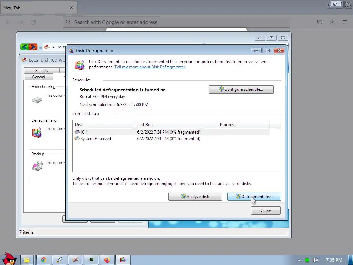Select the New Tab browser tab
Screen dimensions: 353x265
39,8
